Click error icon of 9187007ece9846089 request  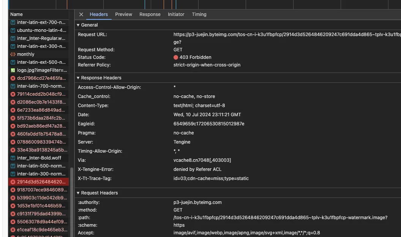coord(13,190)
